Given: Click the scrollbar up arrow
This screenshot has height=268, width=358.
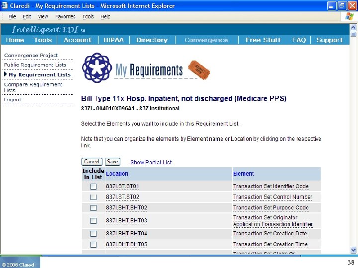Looking at the screenshot, I should tap(353, 28).
